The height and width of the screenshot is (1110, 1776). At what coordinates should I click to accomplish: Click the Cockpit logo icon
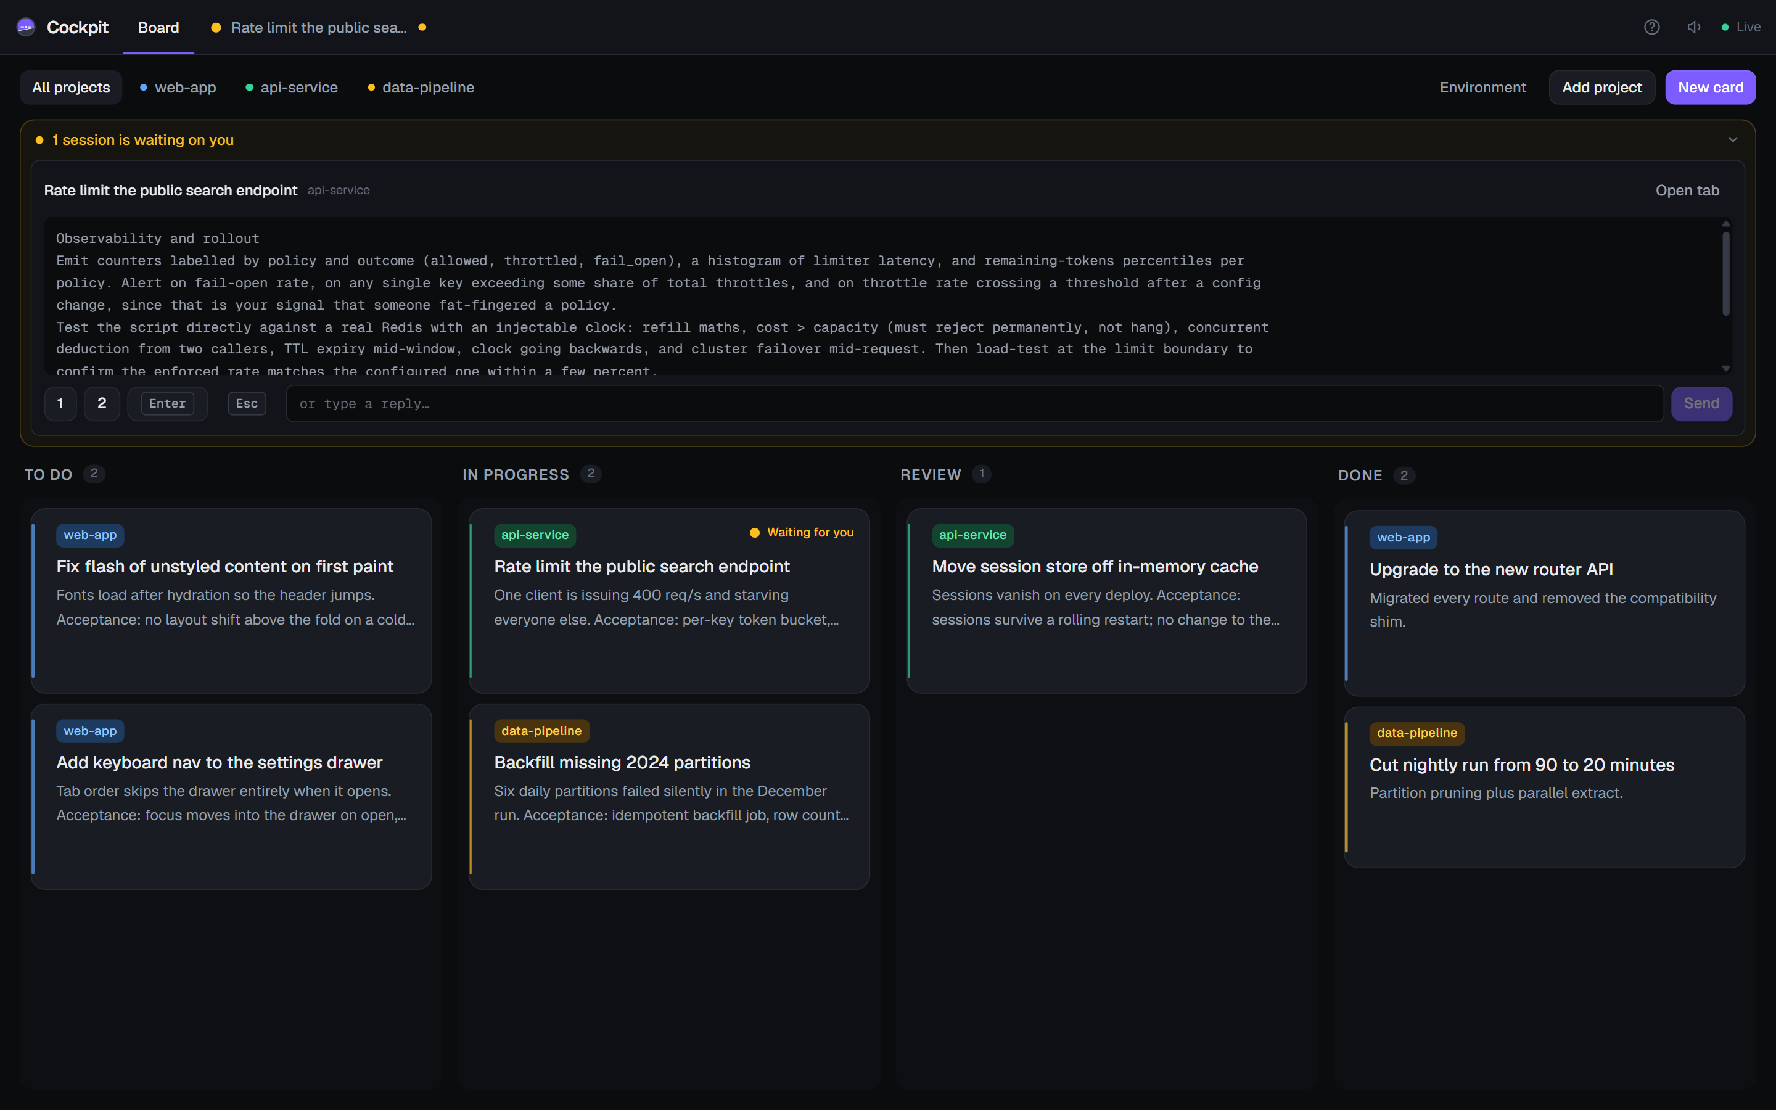pos(26,27)
